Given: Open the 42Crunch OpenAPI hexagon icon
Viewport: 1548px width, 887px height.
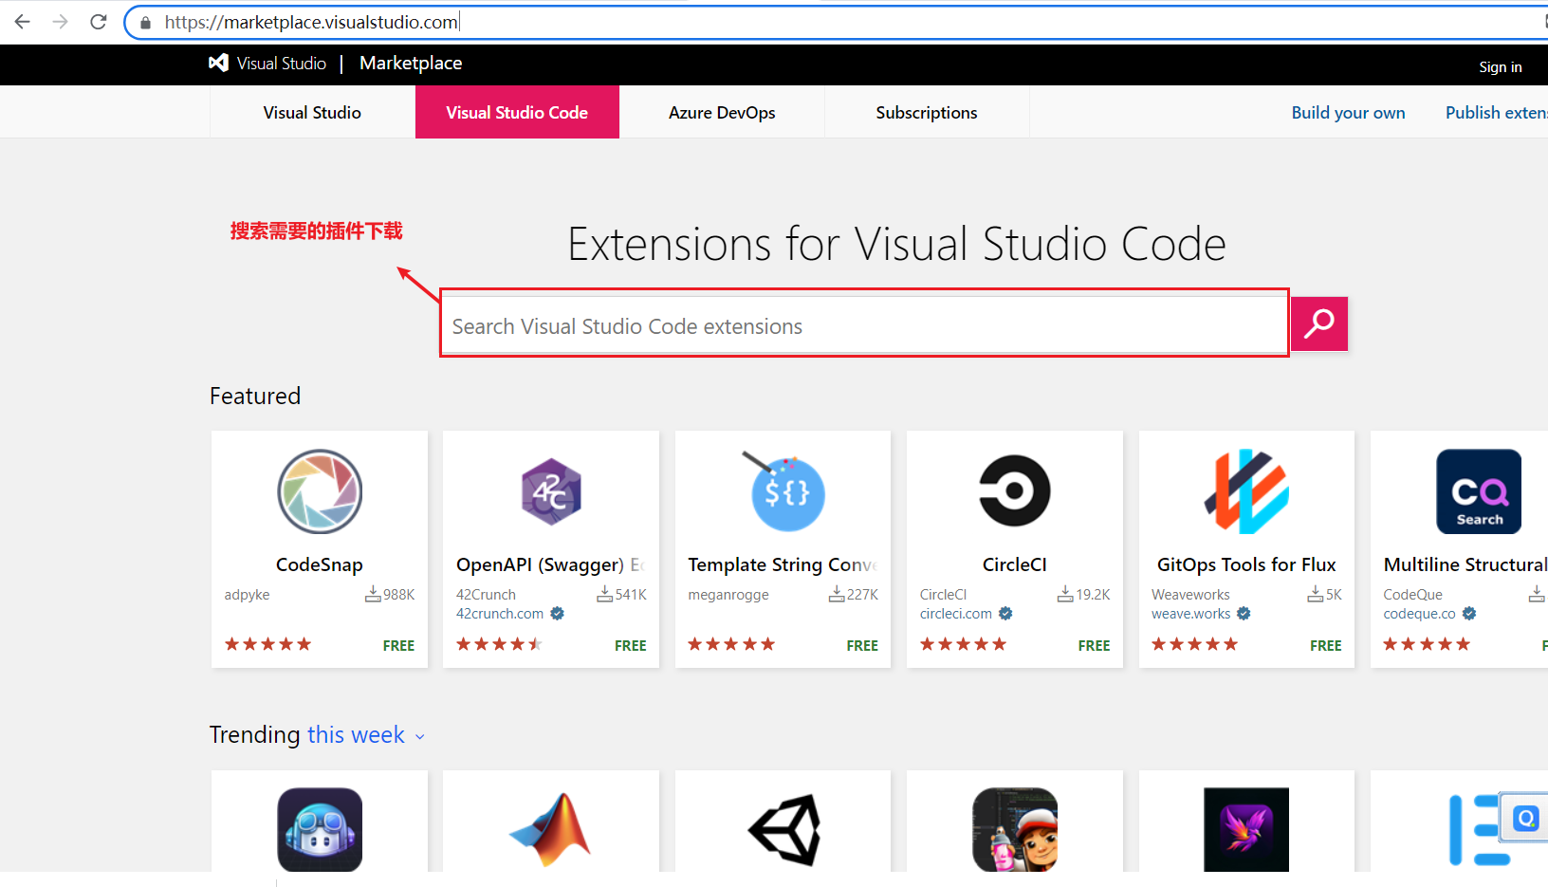Looking at the screenshot, I should tap(551, 491).
